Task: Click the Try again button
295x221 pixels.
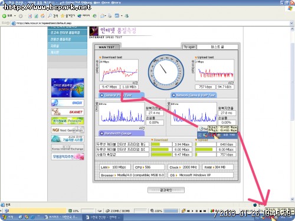Action: pyautogui.click(x=189, y=47)
